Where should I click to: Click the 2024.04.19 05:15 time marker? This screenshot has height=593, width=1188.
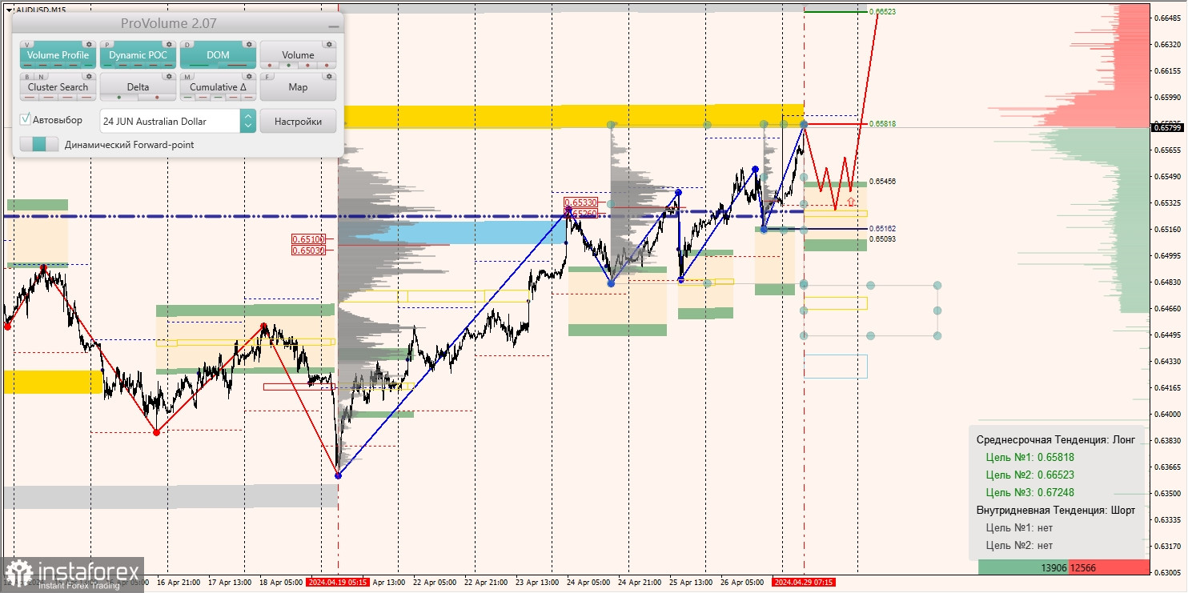pyautogui.click(x=338, y=583)
